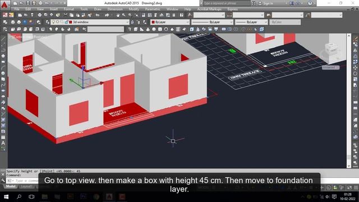Click the Box solid modeling icon
Image resolution: width=359 pixels, height=202 pixels.
136,29
